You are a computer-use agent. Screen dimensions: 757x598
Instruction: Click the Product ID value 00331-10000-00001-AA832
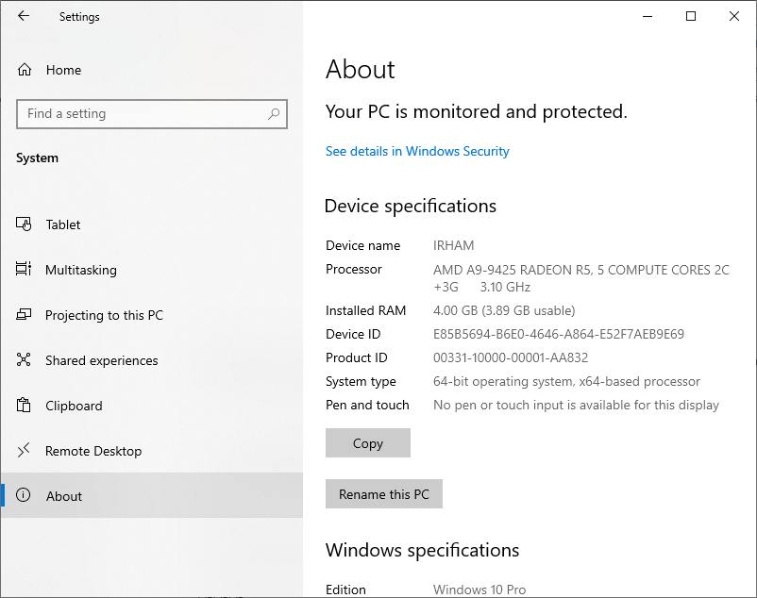point(511,357)
